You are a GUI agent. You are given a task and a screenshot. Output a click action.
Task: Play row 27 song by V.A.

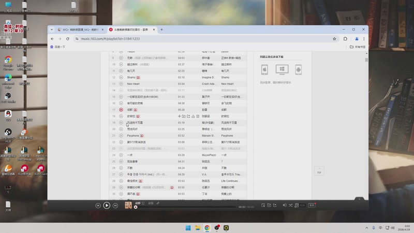click(x=121, y=174)
